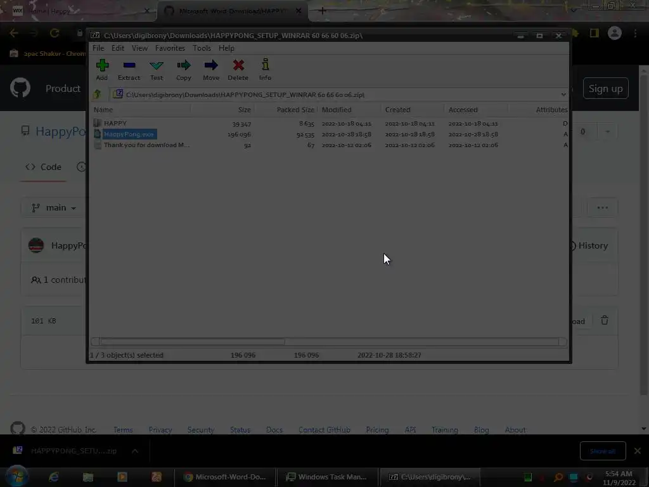Open the Info properties icon in 7-Zip

[x=265, y=70]
